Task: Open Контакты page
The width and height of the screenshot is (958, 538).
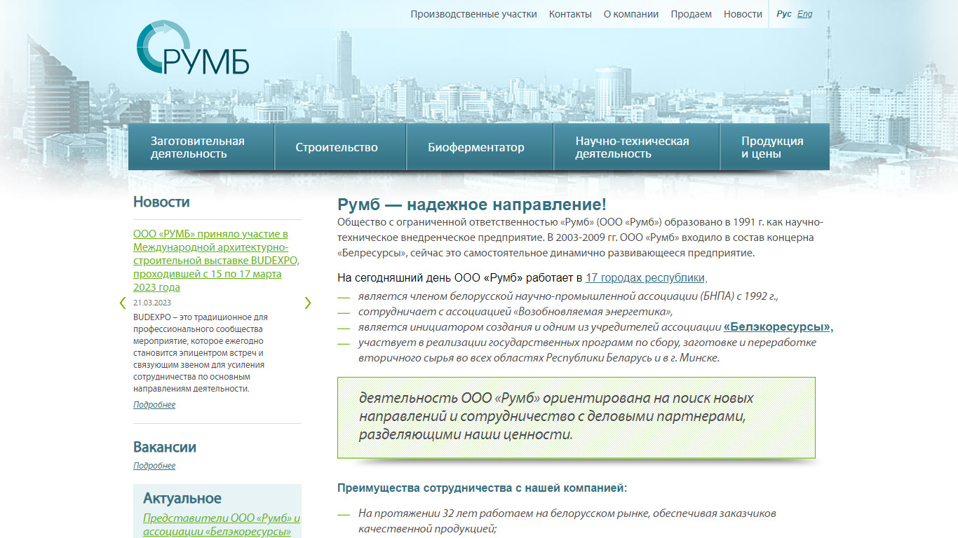Action: 570,14
